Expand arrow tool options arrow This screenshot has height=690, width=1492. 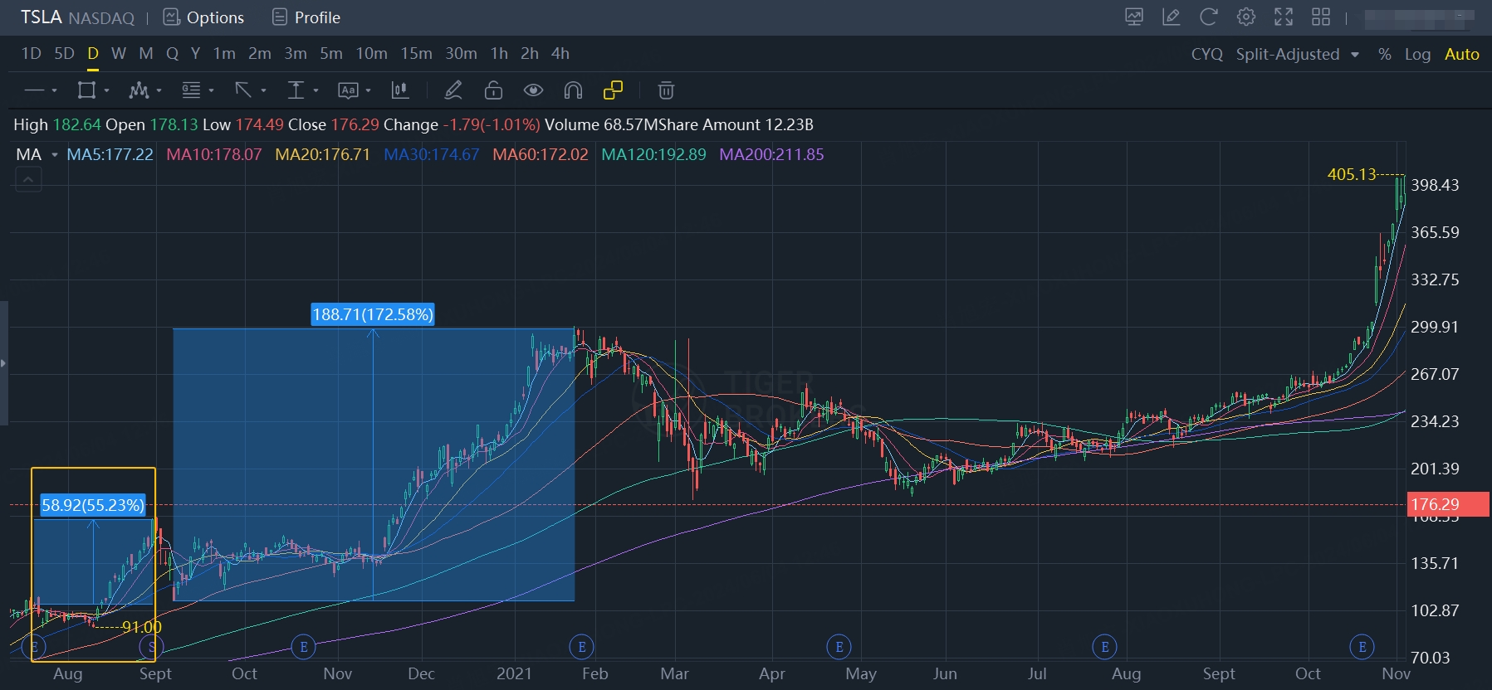[x=263, y=90]
